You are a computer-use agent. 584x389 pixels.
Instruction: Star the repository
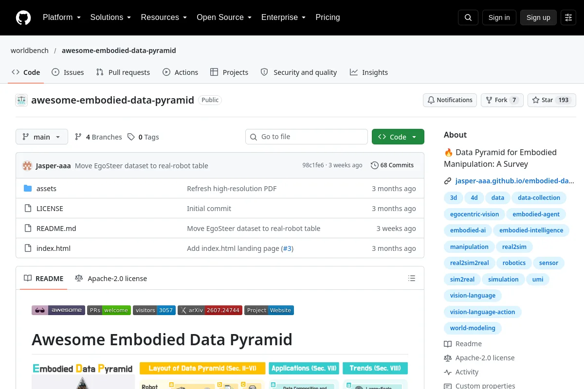[x=552, y=100]
